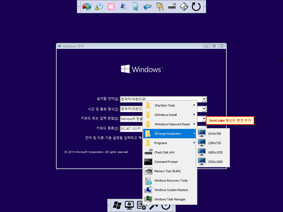Click the black Windows flag icon in bottom dock
Viewport: 283px width, 212px height.
pos(117,205)
